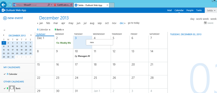
Task: Click the Baris profile picture placeholder
Action: pos(12,89)
